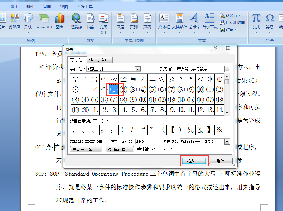Open the font (字体) dropdown
The image size is (283, 211).
(x=138, y=69)
